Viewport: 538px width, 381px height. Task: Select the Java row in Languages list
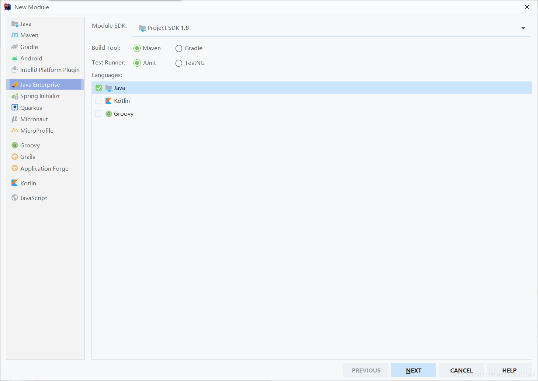tap(312, 88)
